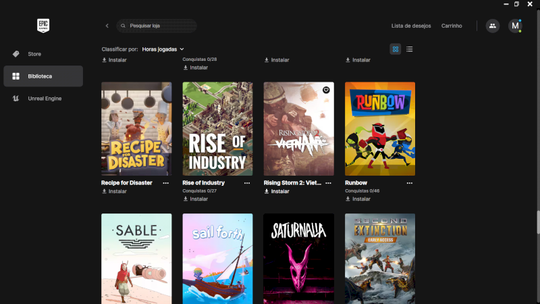Switch to grid view layout
540x304 pixels.
point(395,49)
